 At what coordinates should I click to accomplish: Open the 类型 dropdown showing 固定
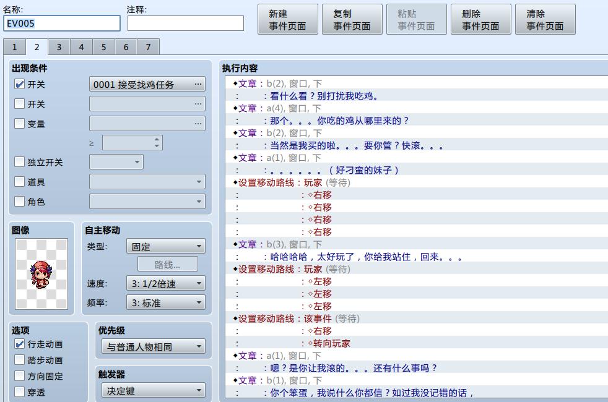166,246
